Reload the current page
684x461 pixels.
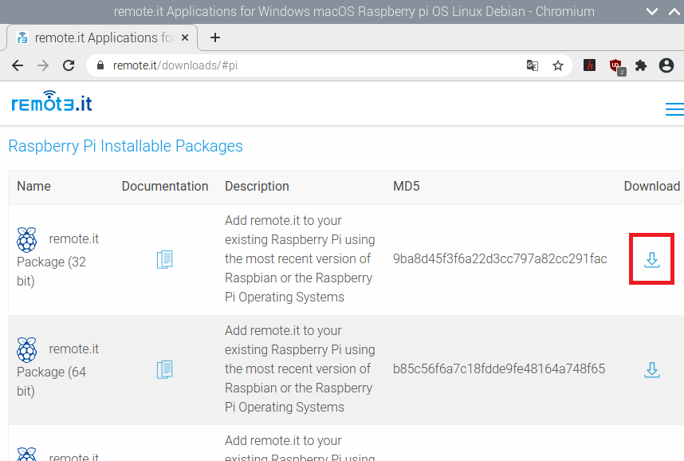click(x=69, y=65)
